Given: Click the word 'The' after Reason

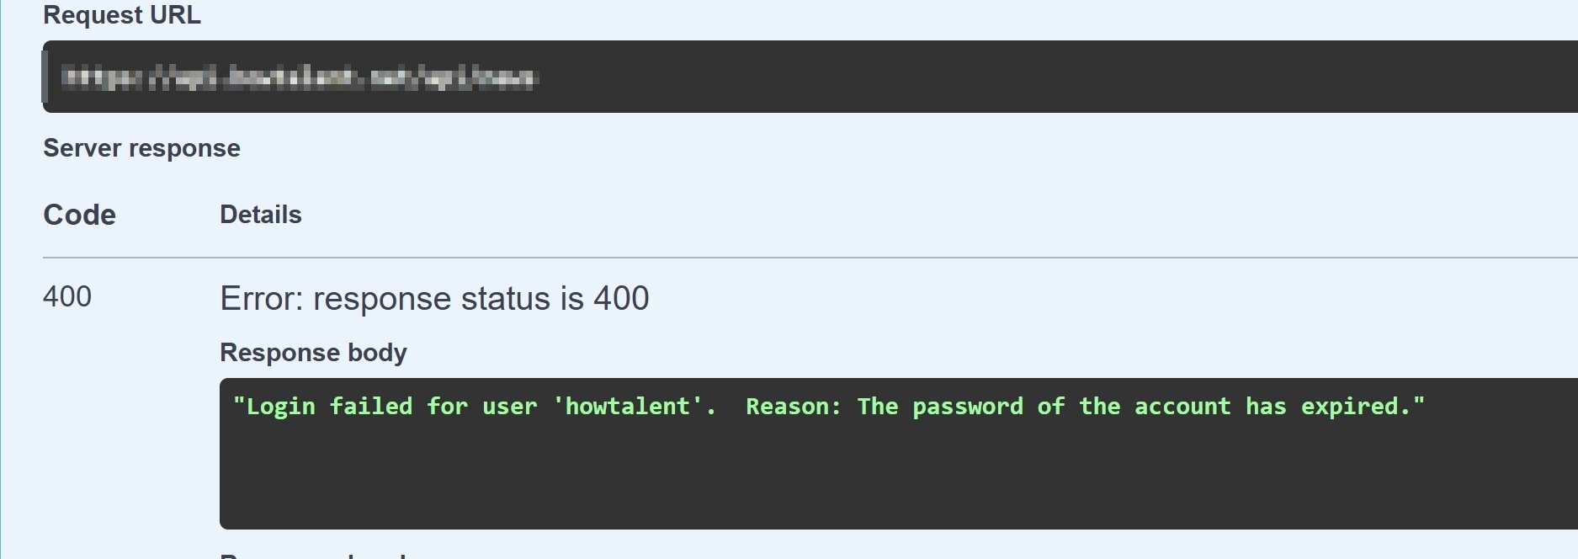Looking at the screenshot, I should [x=878, y=407].
